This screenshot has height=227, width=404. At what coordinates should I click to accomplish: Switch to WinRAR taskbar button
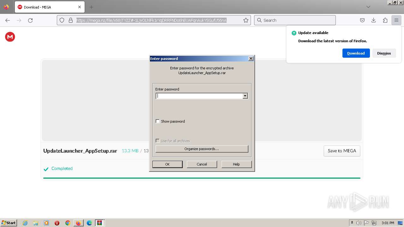click(x=100, y=223)
